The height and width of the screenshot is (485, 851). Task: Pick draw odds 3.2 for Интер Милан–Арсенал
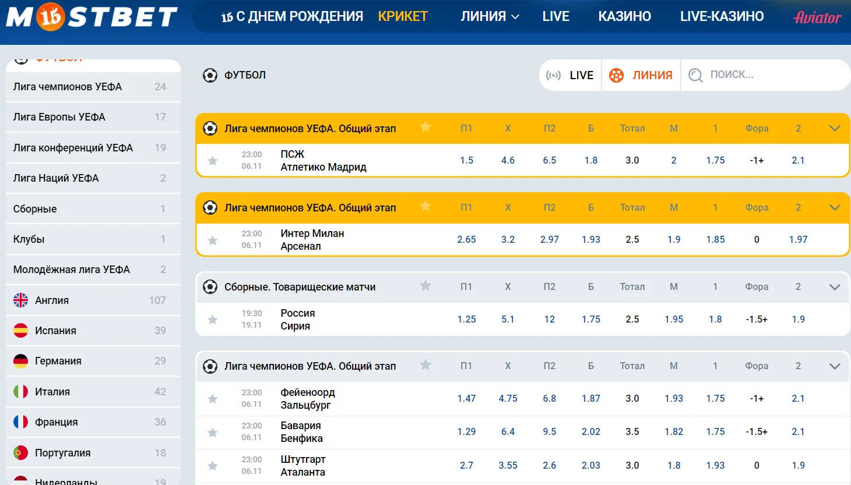pos(508,240)
